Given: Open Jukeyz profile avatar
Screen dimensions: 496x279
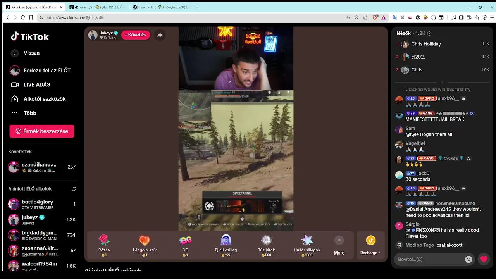Looking at the screenshot, I should (93, 35).
